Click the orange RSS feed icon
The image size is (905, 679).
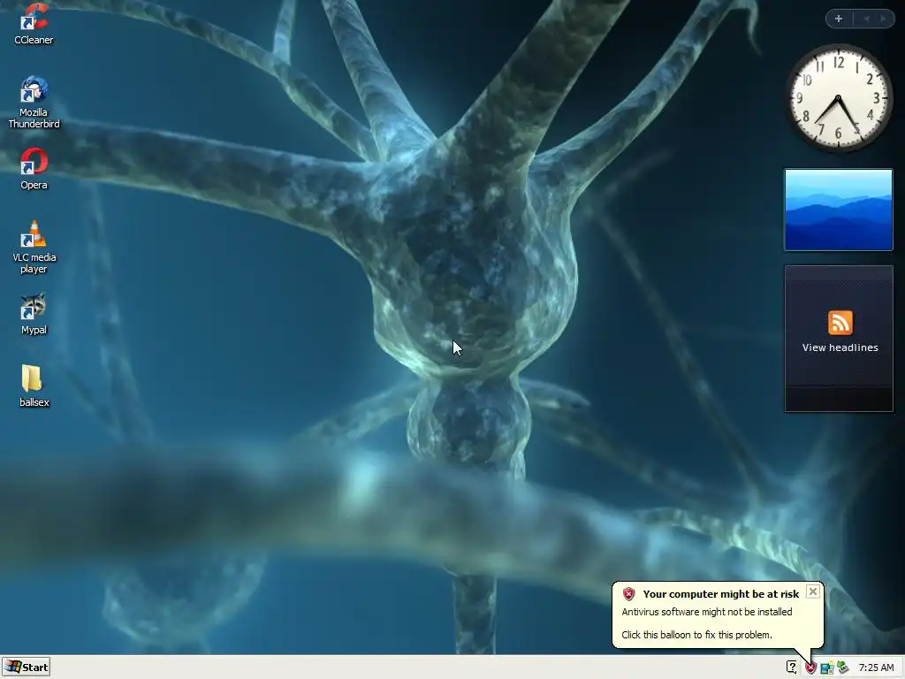coord(840,323)
